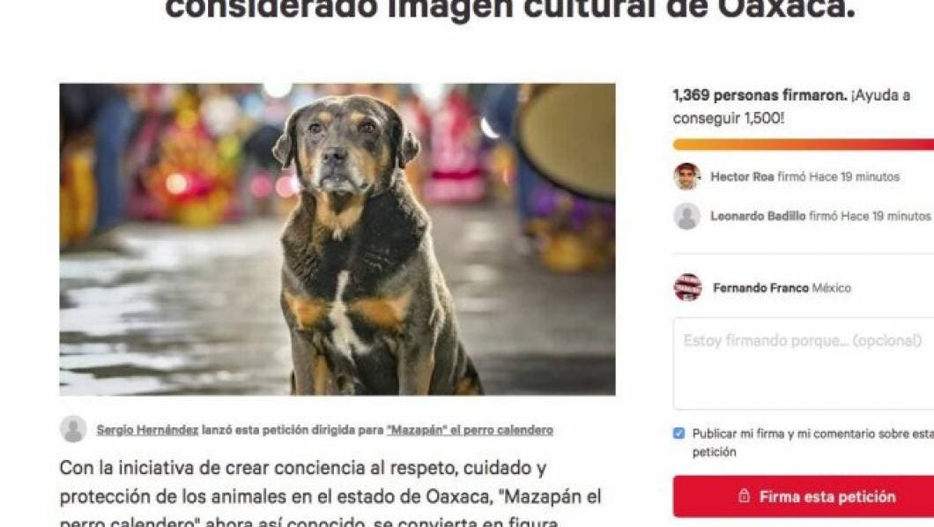
Task: Click Leonardo Badillo's gray avatar icon
Action: (x=686, y=216)
